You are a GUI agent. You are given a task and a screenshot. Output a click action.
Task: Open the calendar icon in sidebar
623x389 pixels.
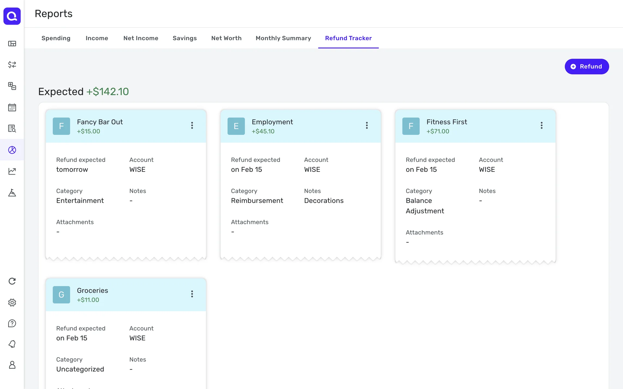[x=12, y=107]
